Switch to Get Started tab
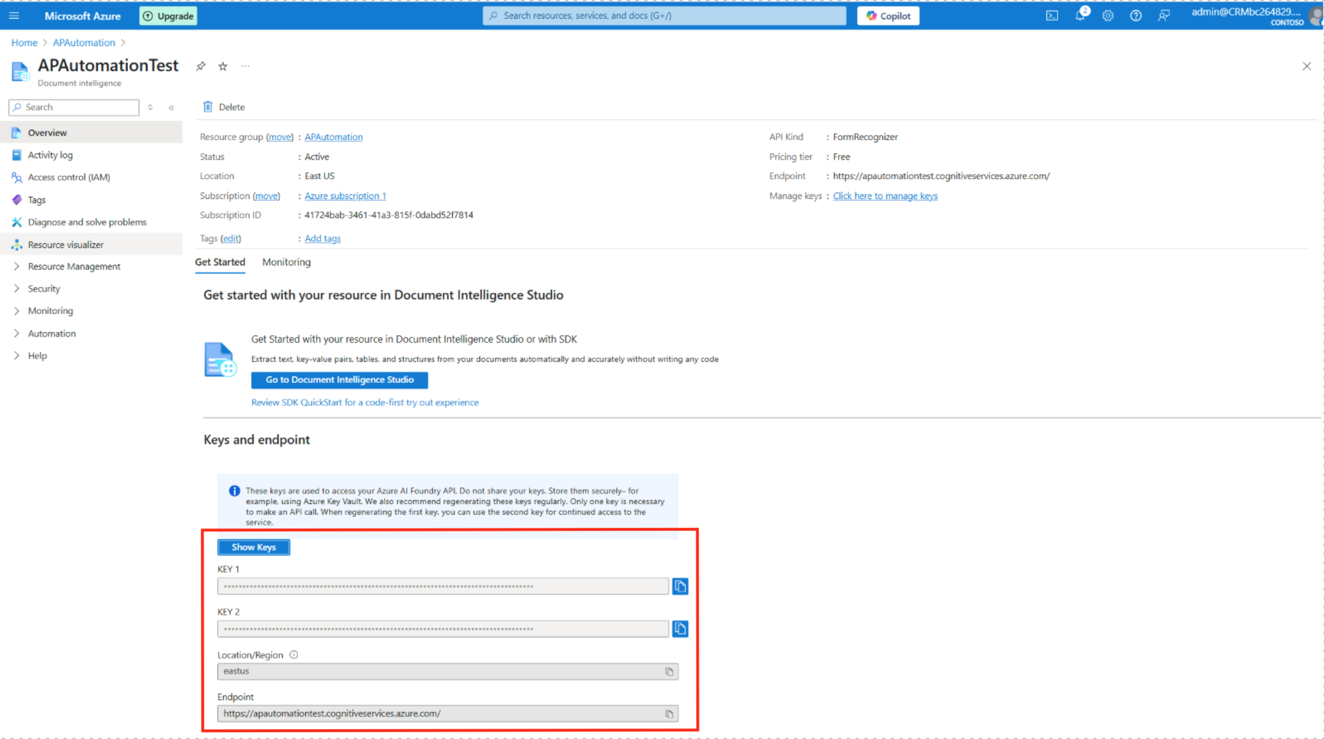 (x=220, y=262)
